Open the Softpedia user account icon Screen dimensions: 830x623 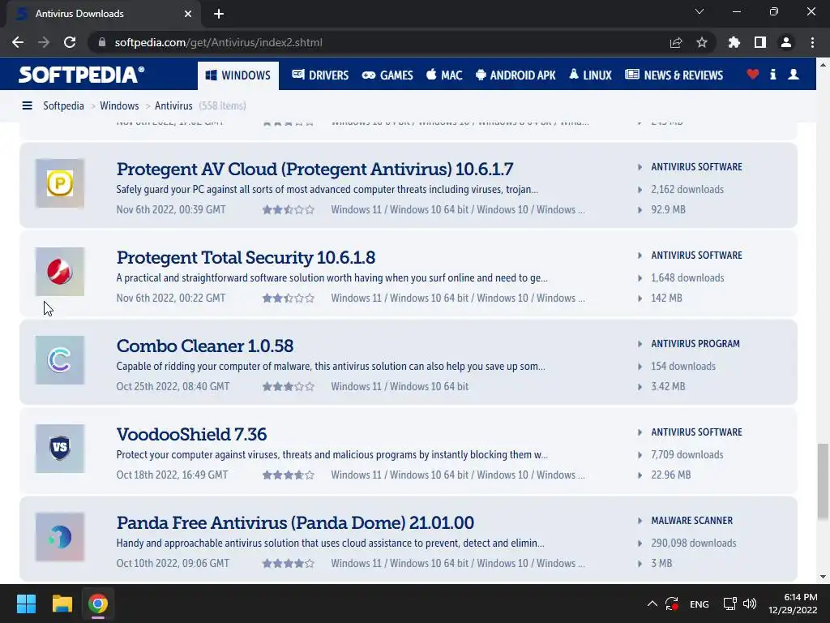point(793,75)
